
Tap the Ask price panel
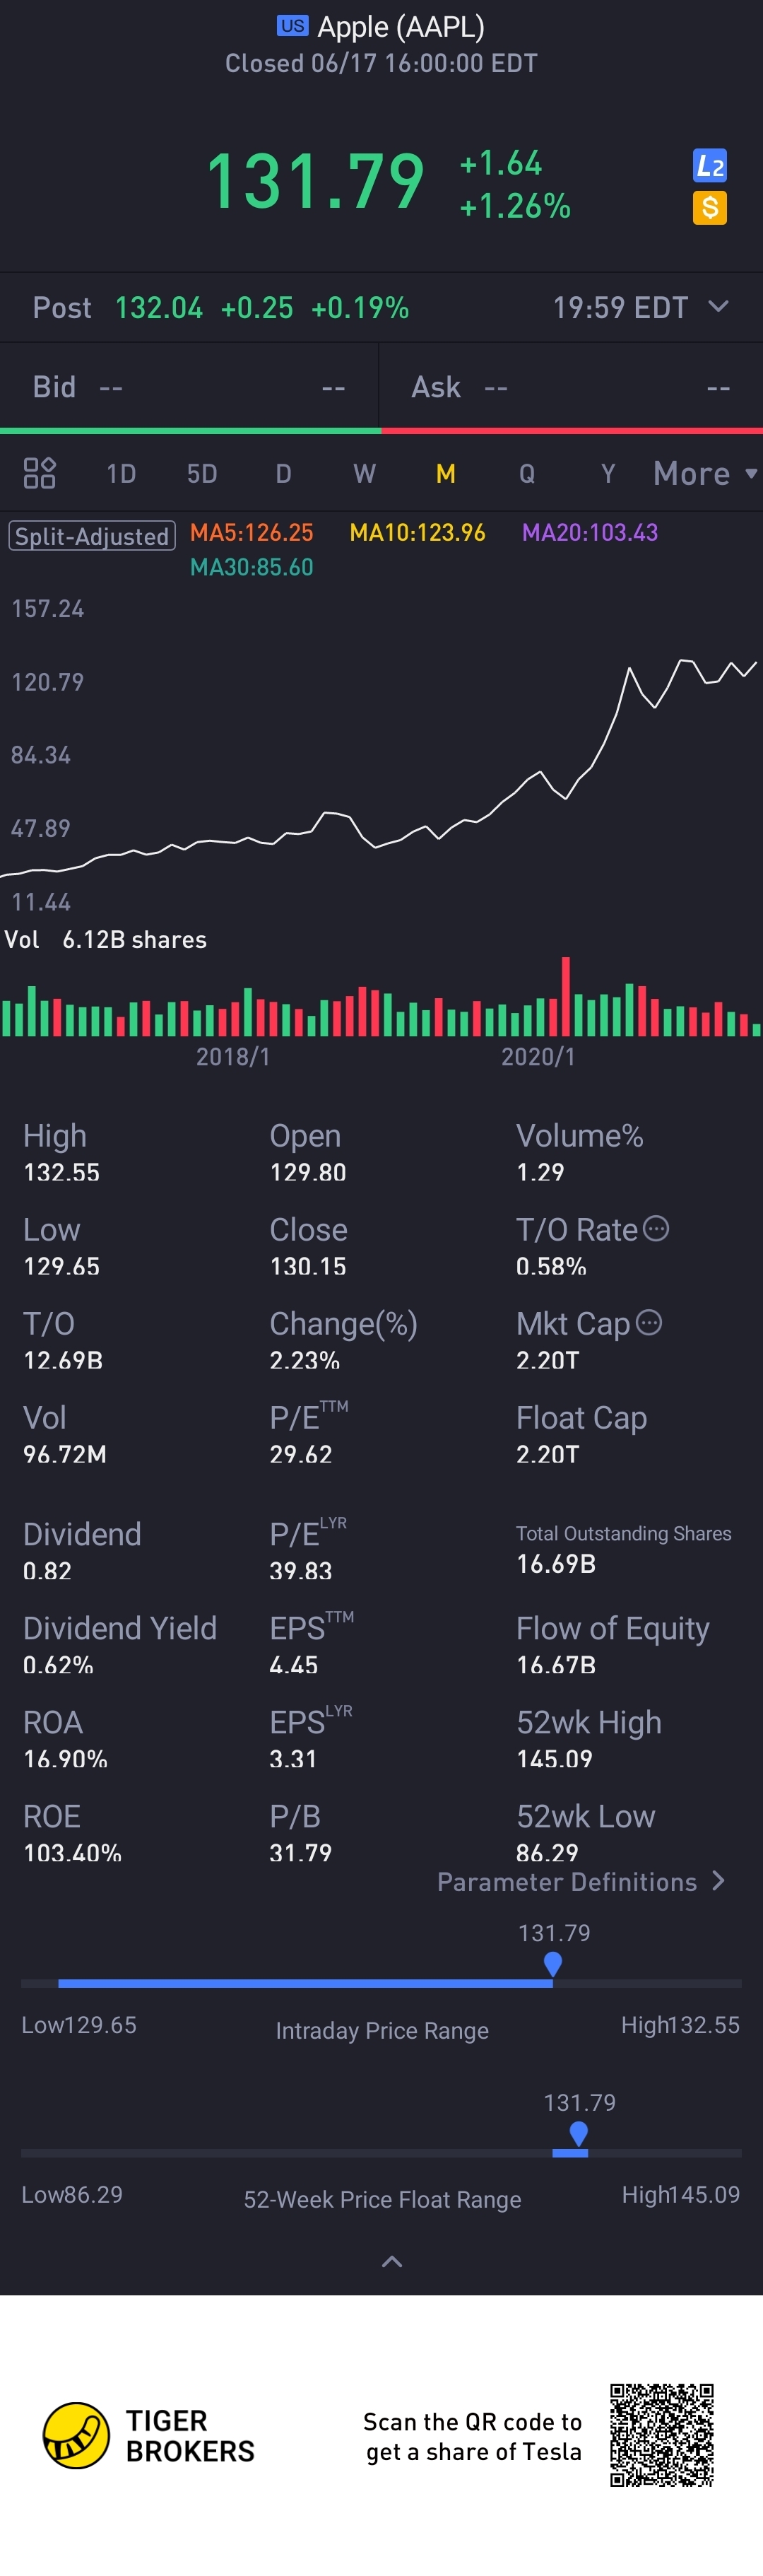tap(571, 387)
